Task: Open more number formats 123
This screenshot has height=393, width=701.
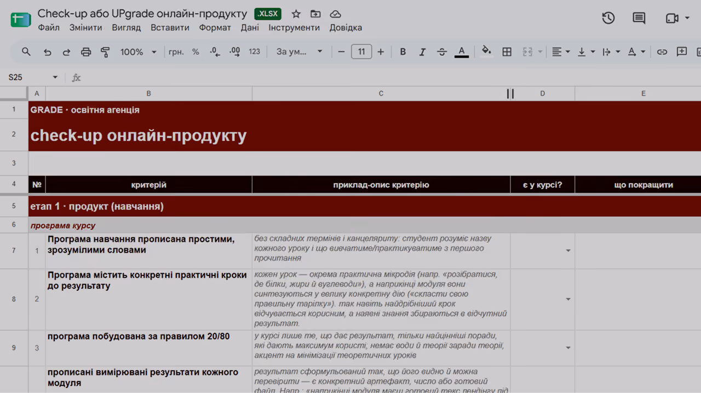Action: [254, 52]
